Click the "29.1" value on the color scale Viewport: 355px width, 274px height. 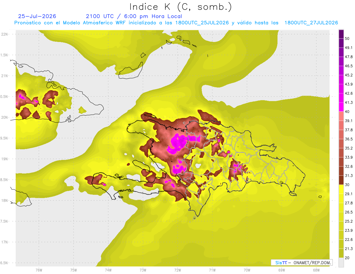point(349,194)
